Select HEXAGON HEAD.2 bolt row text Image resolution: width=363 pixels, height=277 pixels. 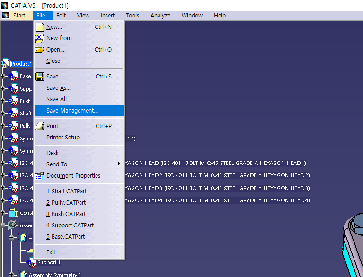[x=217, y=175]
